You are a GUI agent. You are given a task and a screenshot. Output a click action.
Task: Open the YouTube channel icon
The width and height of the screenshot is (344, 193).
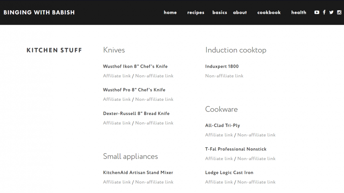[x=317, y=12]
